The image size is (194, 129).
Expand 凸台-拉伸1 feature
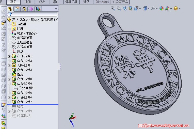point(9,57)
